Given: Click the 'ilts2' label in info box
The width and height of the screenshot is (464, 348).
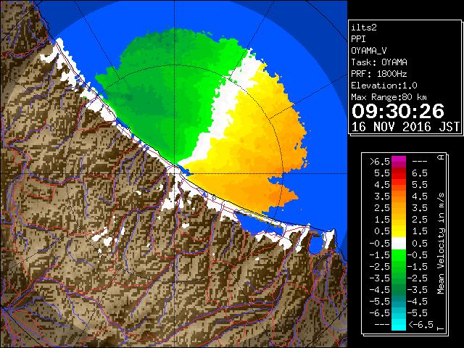Looking at the screenshot, I should (364, 28).
